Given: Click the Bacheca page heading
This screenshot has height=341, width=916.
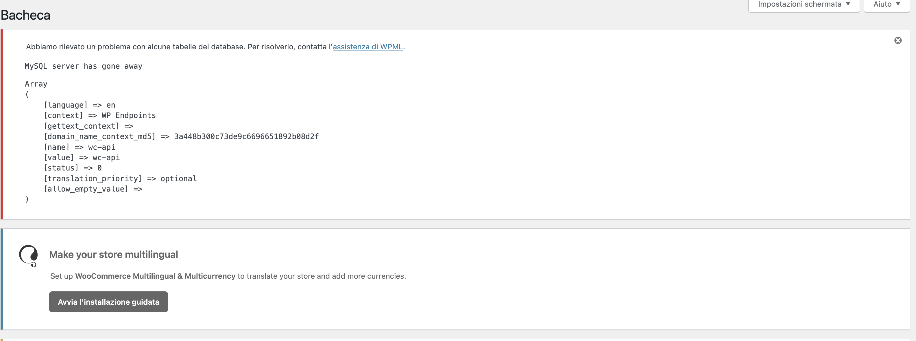Looking at the screenshot, I should 26,15.
